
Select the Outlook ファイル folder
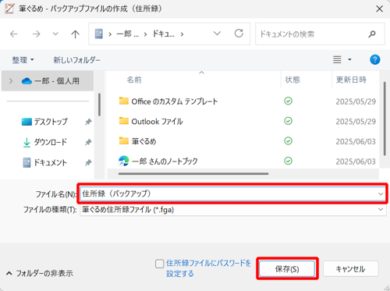(151, 121)
